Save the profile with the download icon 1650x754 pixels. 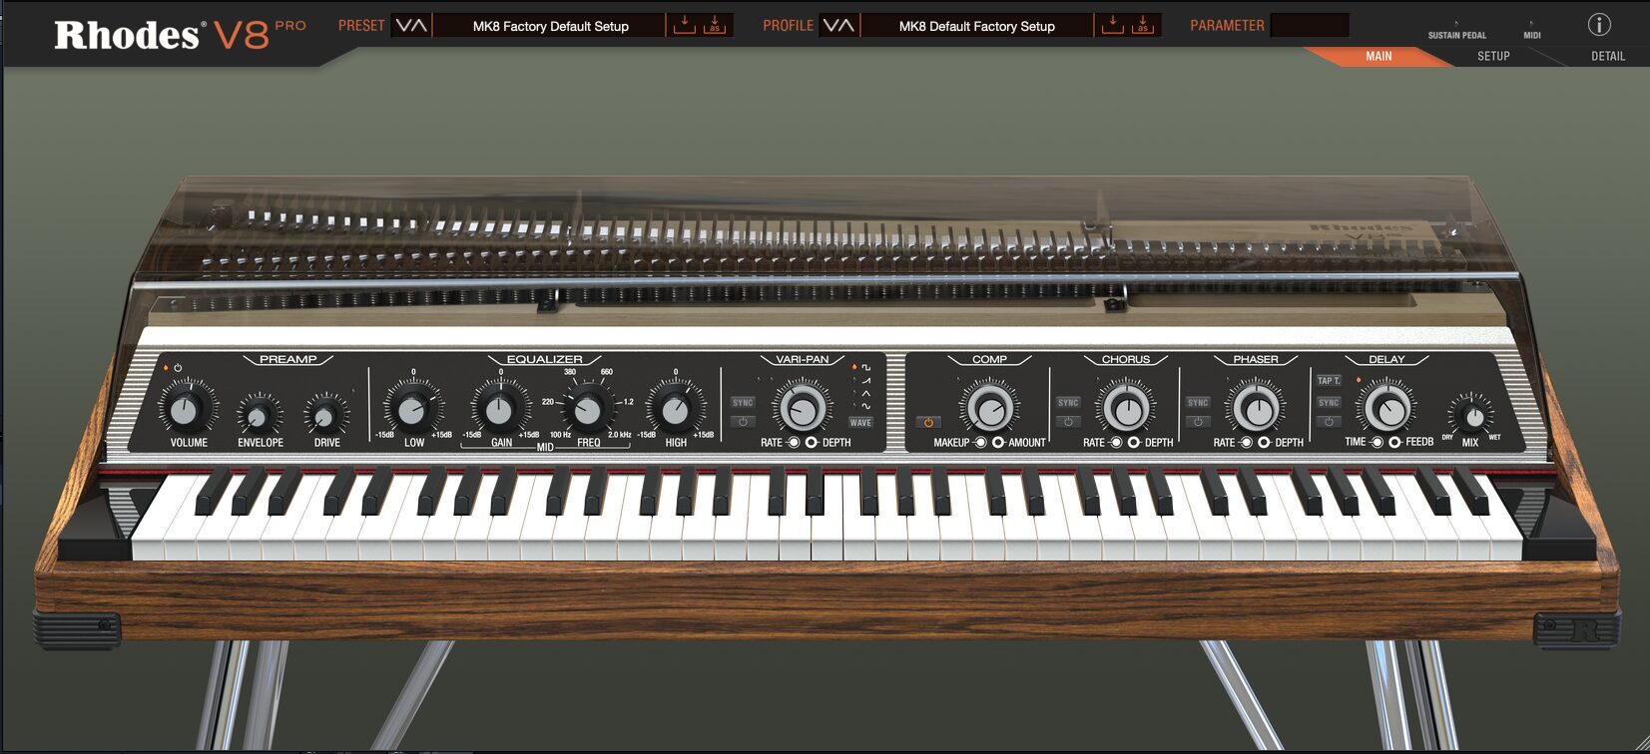click(1112, 25)
